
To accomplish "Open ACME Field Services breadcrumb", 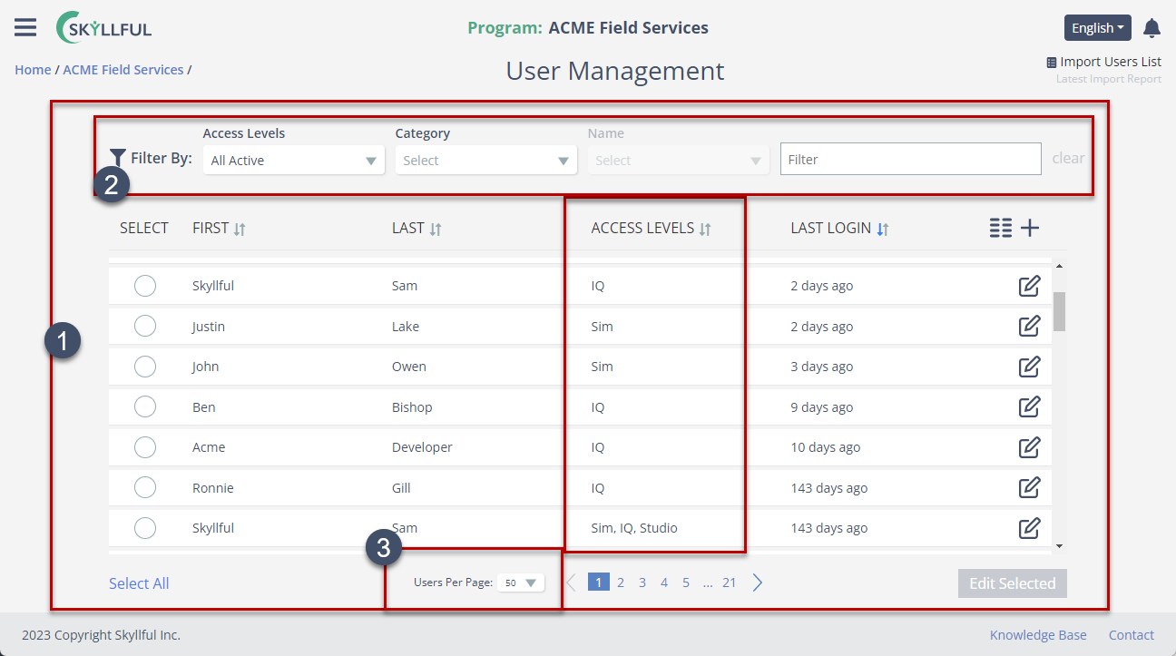I will pyautogui.click(x=122, y=70).
